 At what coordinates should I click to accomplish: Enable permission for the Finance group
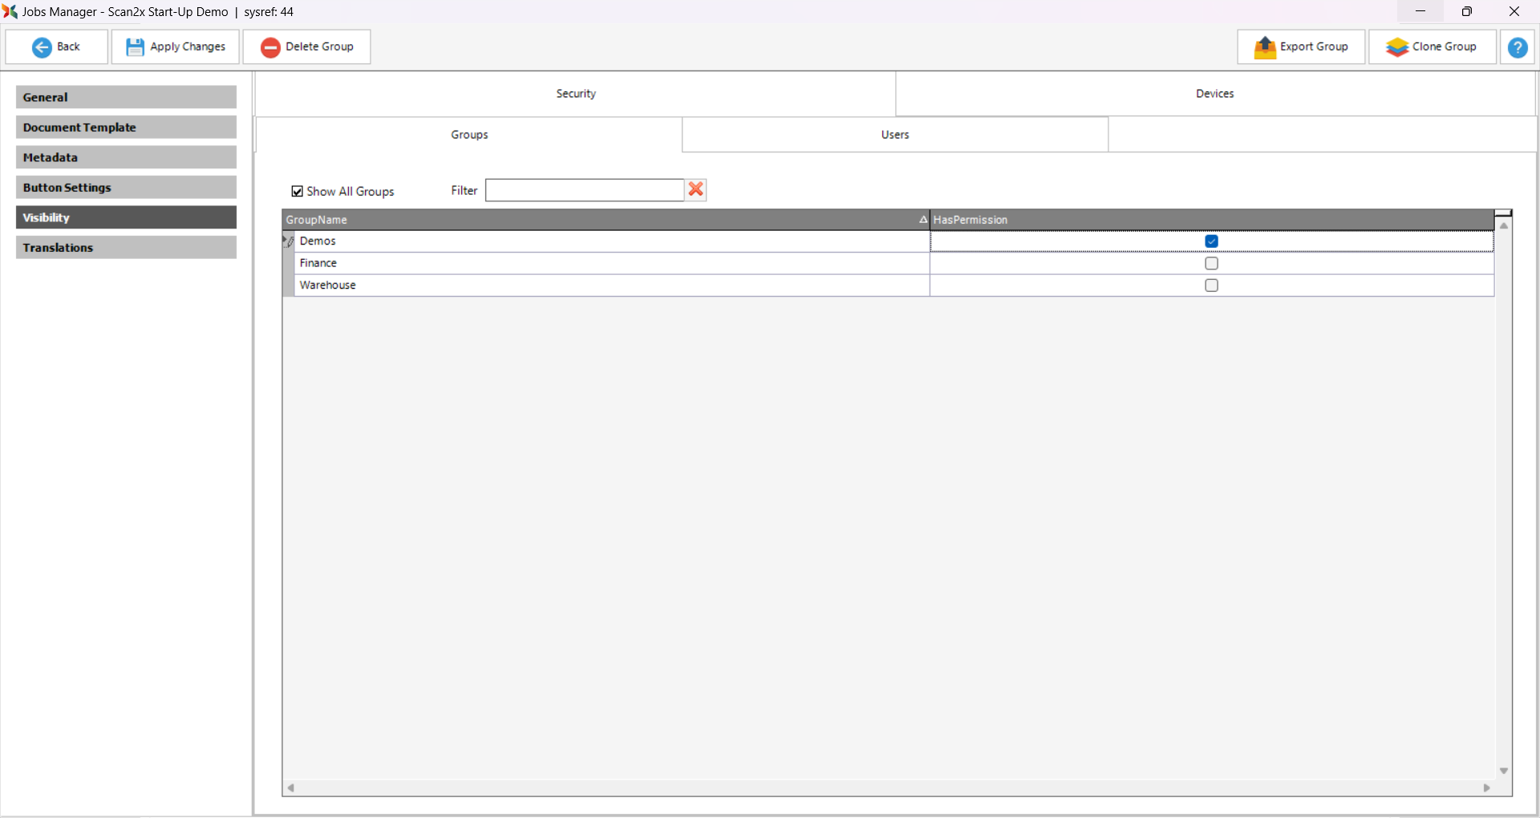pyautogui.click(x=1211, y=263)
